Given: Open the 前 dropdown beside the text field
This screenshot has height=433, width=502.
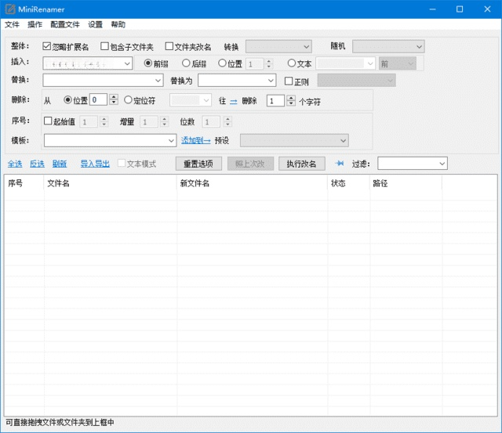Looking at the screenshot, I should [x=398, y=63].
